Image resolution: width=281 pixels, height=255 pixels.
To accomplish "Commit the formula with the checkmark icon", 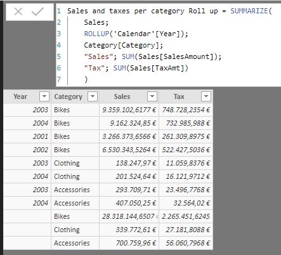I will [x=37, y=11].
